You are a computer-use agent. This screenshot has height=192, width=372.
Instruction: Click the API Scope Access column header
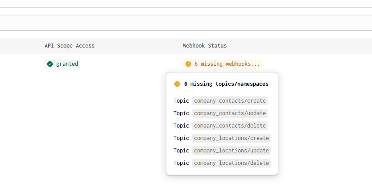pos(70,46)
